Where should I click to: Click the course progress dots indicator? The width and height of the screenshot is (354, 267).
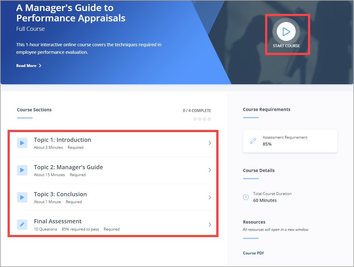tap(202, 119)
